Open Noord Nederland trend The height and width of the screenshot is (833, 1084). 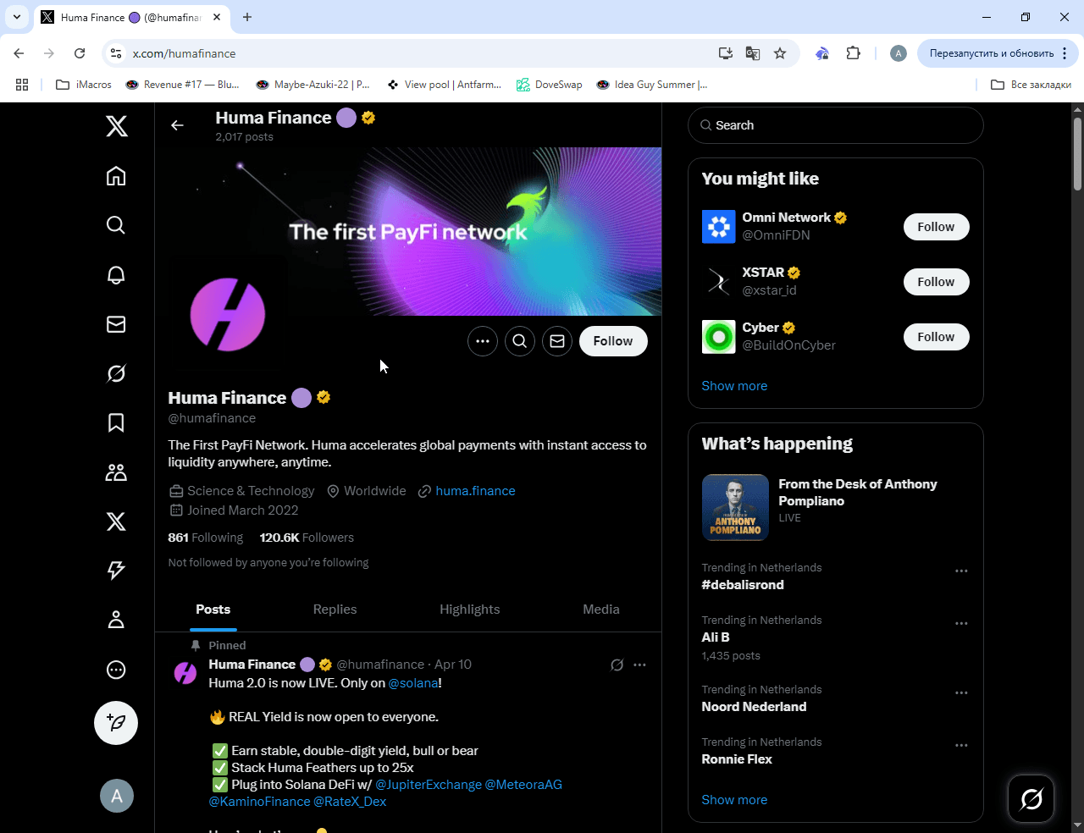click(754, 707)
